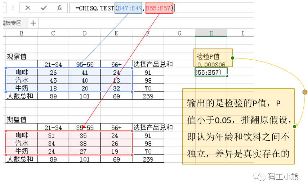Open the Insert Function fx dialog
This screenshot has height=190, width=308.
click(x=59, y=8)
